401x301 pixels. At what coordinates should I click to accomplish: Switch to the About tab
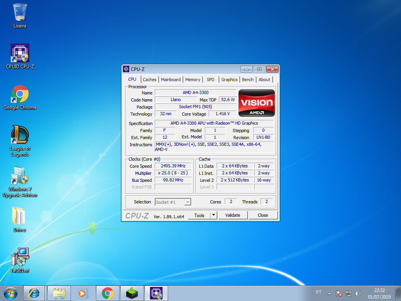(264, 80)
